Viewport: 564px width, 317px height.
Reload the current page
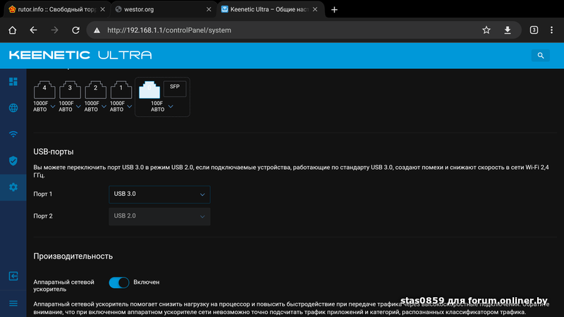(x=75, y=30)
